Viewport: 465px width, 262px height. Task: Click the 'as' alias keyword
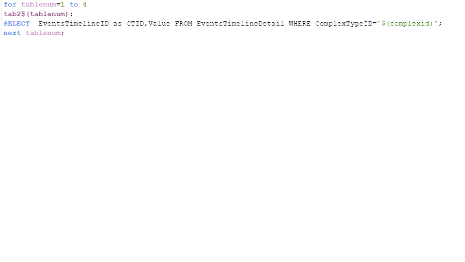117,23
